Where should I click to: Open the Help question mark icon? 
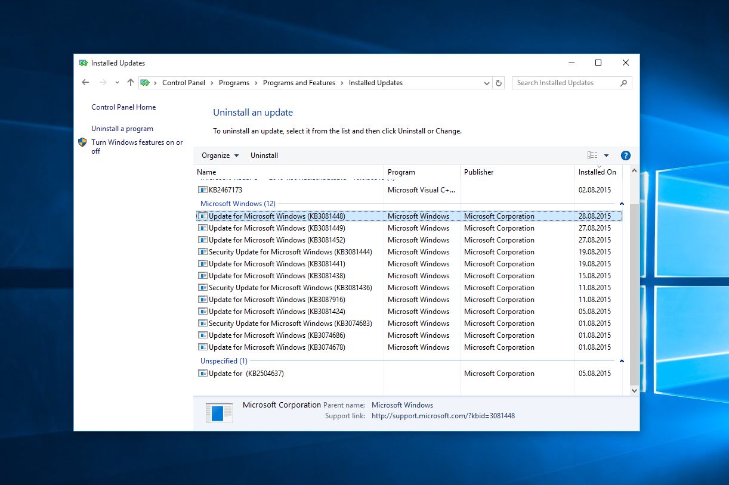point(625,156)
